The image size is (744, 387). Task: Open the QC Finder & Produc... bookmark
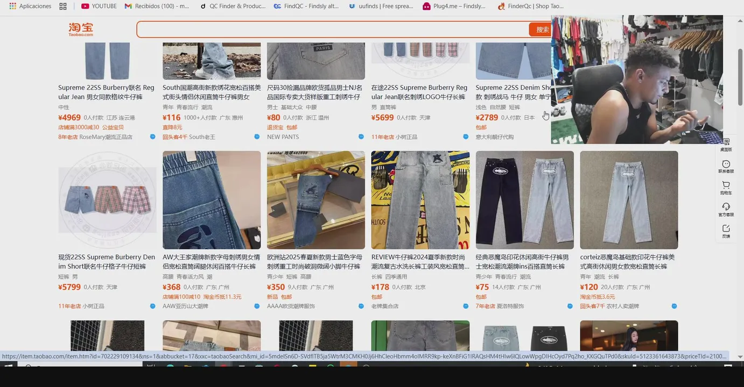[233, 6]
